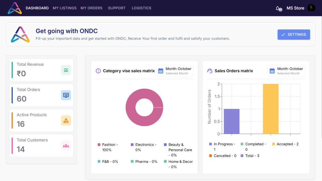Click the calendar icon in Sales Orders month picker
The image size is (322, 181).
pyautogui.click(x=272, y=71)
